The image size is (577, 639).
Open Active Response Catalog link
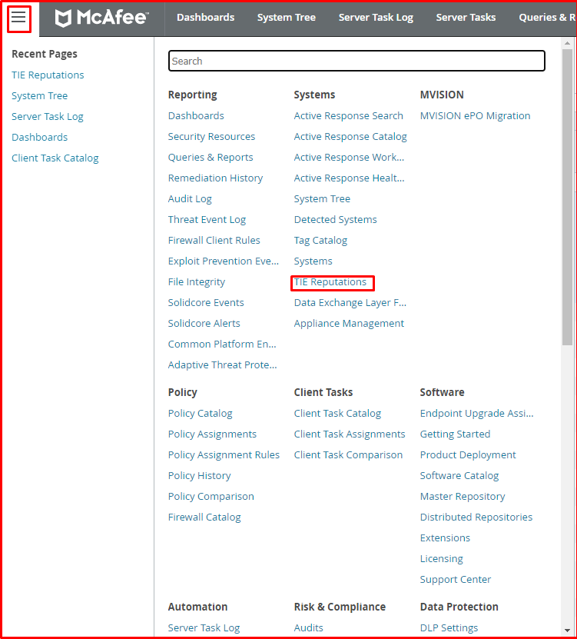(x=350, y=137)
